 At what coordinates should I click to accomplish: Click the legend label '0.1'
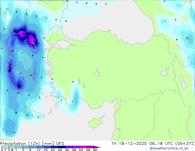3,150
